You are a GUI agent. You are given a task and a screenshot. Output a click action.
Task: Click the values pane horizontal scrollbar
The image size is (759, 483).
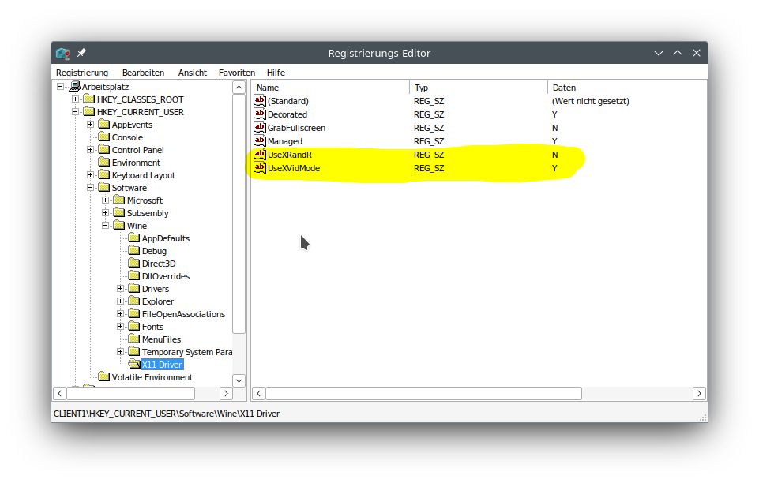point(423,393)
